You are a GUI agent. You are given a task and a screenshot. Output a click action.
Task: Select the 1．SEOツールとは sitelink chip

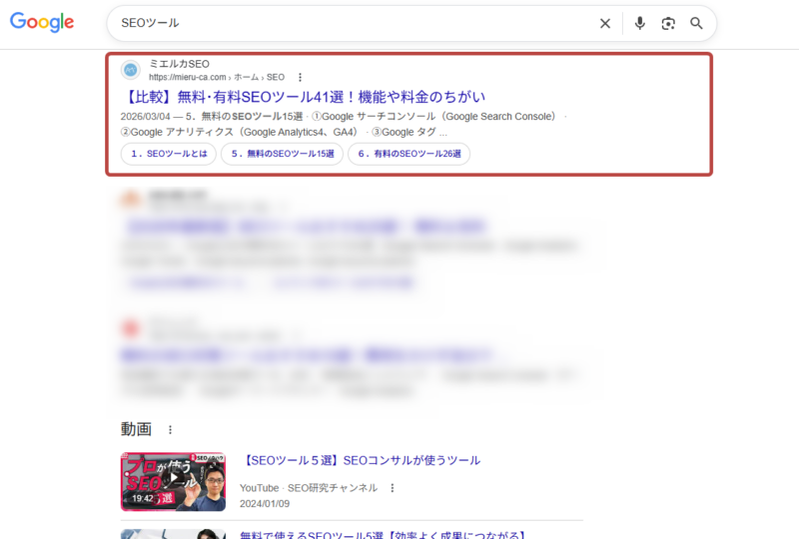168,154
